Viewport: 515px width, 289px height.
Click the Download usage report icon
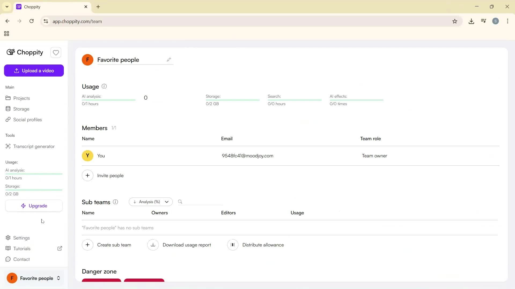click(x=153, y=245)
